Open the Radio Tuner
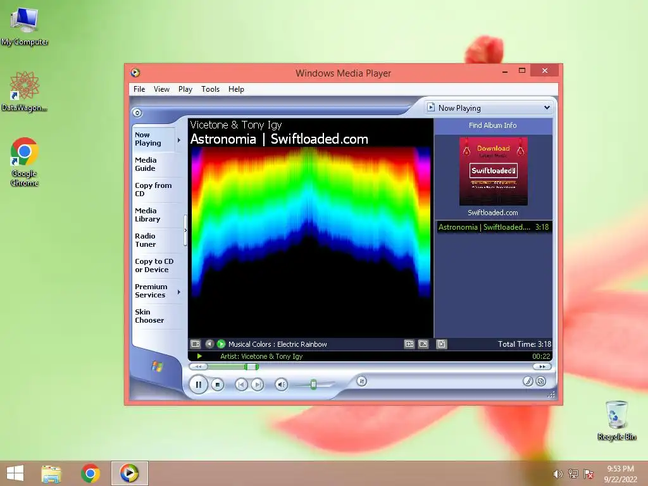 145,240
